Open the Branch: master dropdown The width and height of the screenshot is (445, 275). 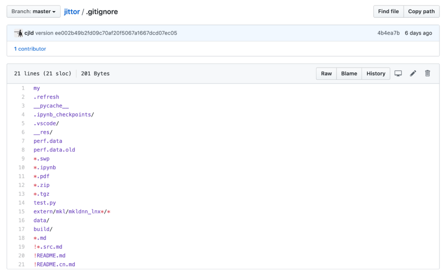33,12
